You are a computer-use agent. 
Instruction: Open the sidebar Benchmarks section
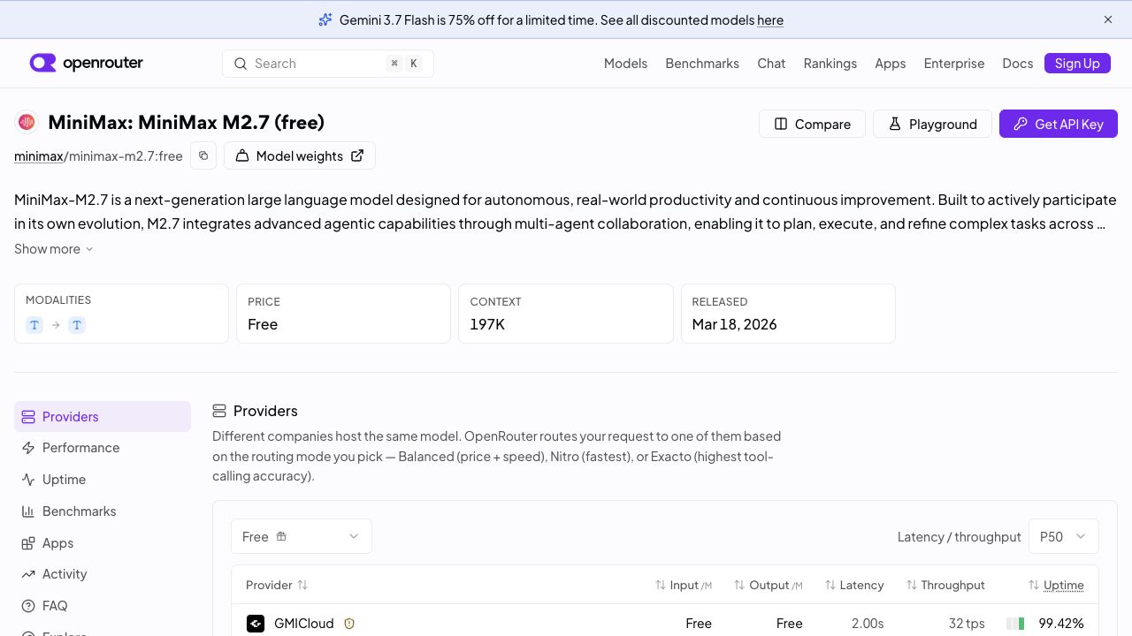[x=103, y=511]
